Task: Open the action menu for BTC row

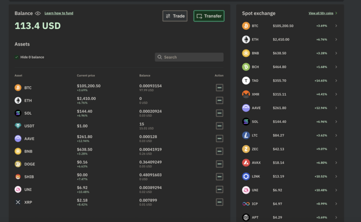Action: (x=220, y=87)
